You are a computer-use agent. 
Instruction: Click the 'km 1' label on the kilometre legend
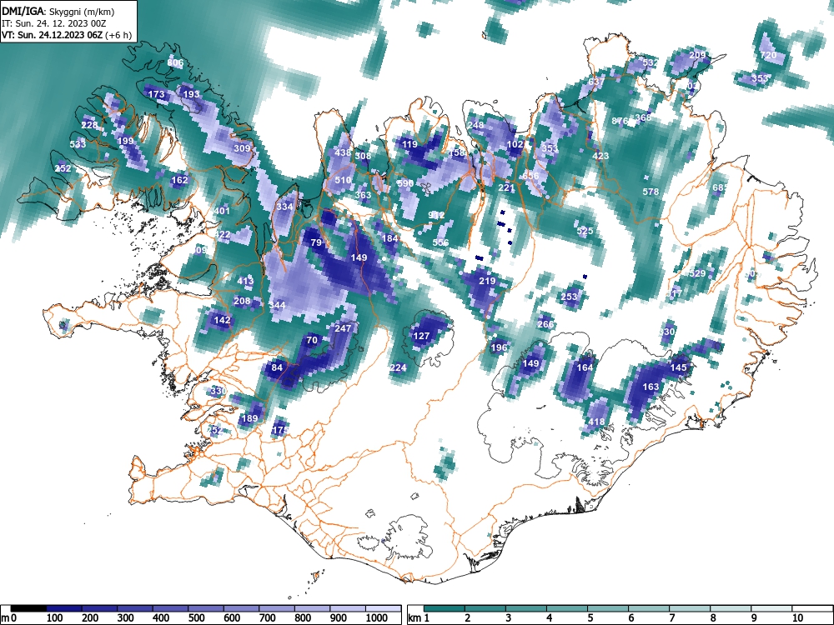(x=418, y=618)
